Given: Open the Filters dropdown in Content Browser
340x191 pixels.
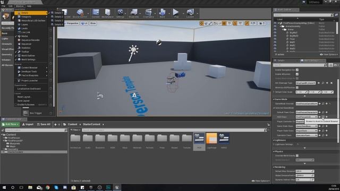Looking at the screenshot, I should 75,130.
